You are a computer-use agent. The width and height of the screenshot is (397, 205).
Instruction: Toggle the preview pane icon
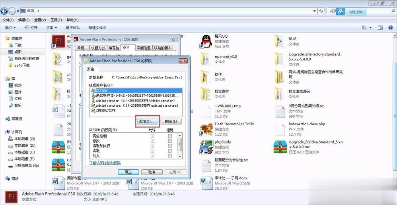coord(380,28)
